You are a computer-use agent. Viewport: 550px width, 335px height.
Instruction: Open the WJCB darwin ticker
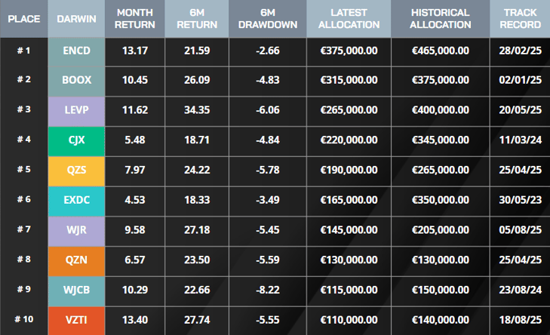(76, 289)
